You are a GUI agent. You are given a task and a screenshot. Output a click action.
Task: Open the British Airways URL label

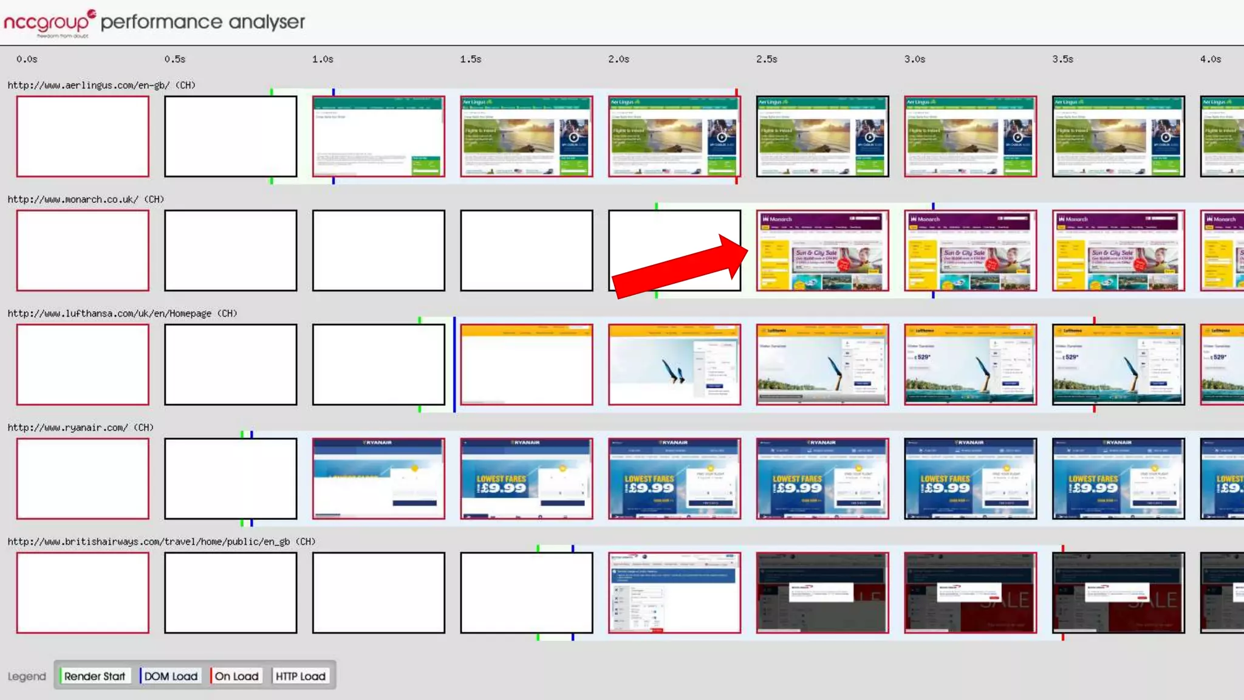click(161, 542)
